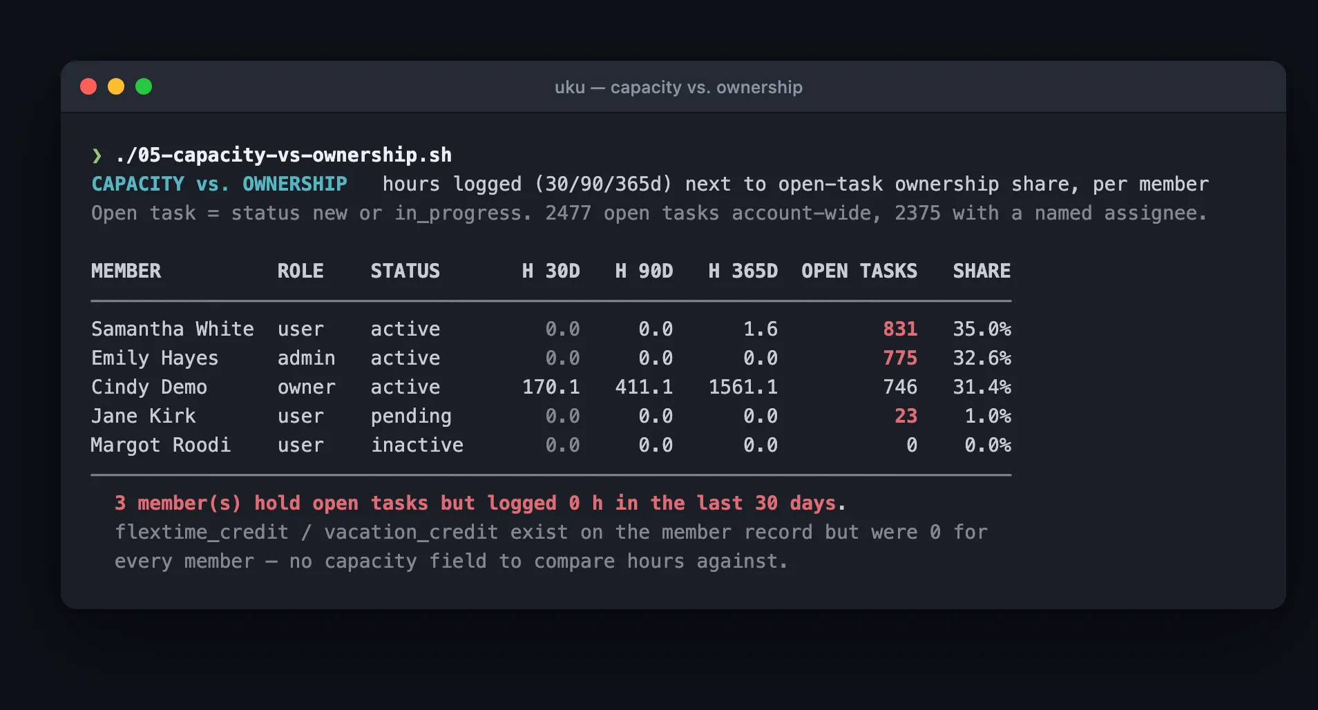Image resolution: width=1318 pixels, height=710 pixels.
Task: Click the 'admin' role of Emily Hayes
Action: (306, 358)
